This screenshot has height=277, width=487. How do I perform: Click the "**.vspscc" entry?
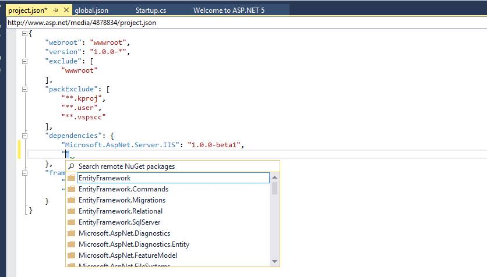pos(83,117)
